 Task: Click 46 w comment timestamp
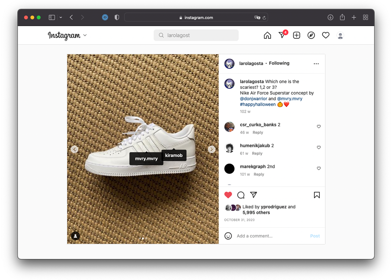click(x=244, y=132)
